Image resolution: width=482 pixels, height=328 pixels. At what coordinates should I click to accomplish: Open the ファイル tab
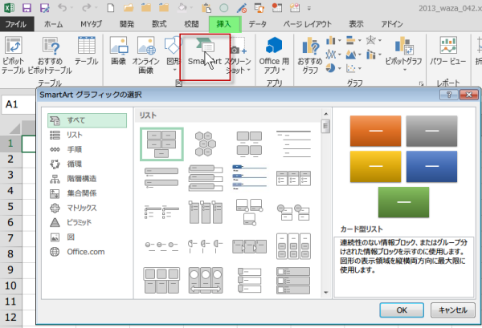coord(15,25)
